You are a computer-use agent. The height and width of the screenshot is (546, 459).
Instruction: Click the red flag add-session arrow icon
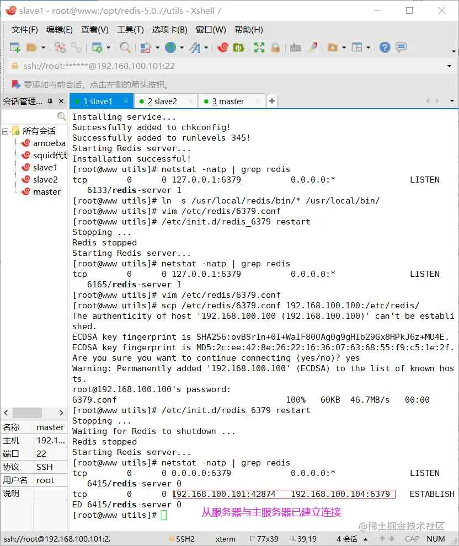(16, 84)
